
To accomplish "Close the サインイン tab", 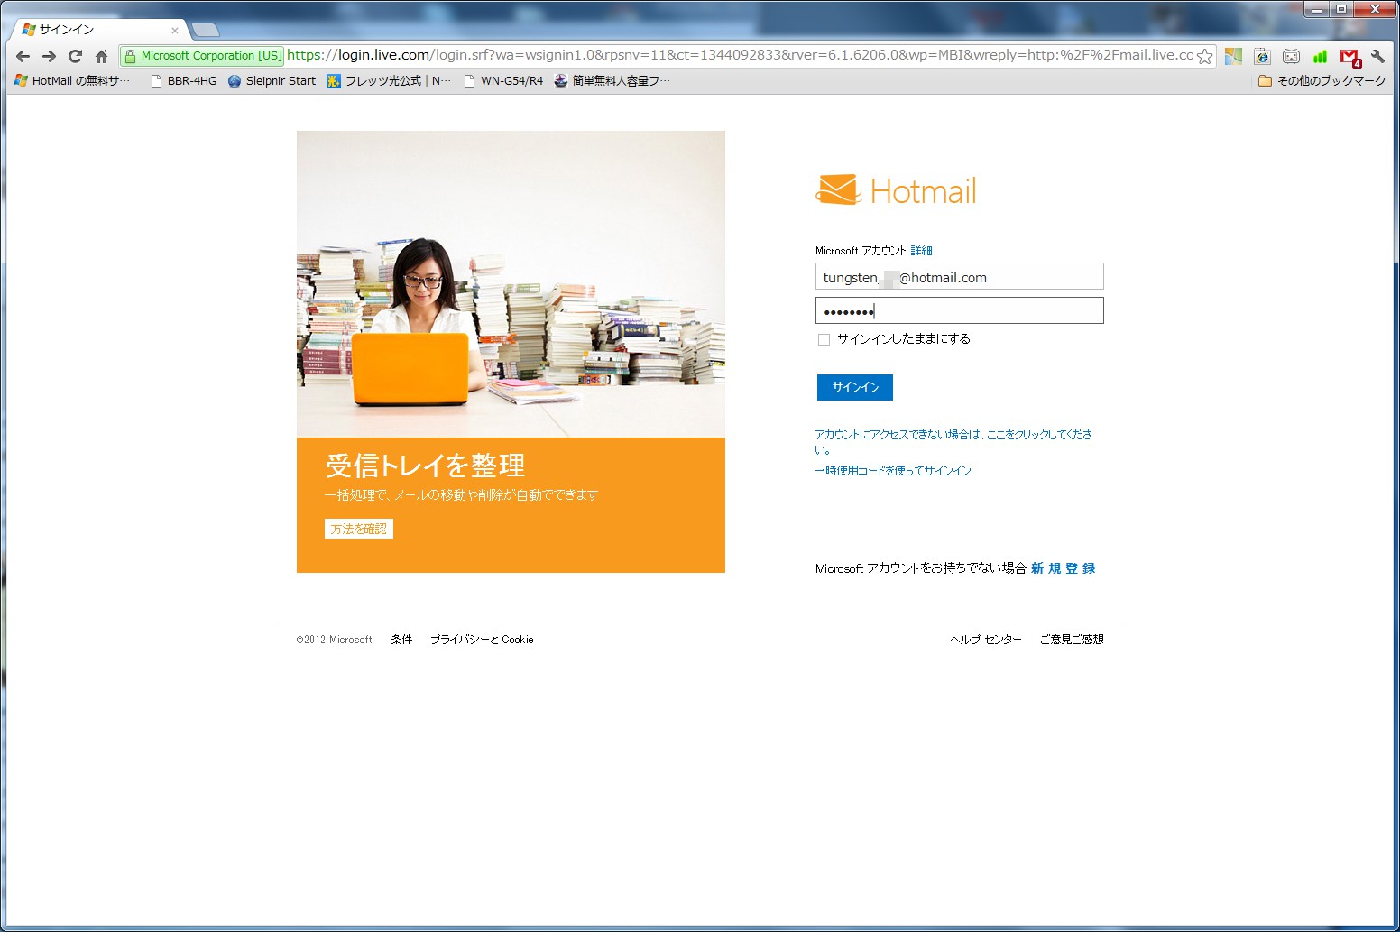I will pos(175,30).
